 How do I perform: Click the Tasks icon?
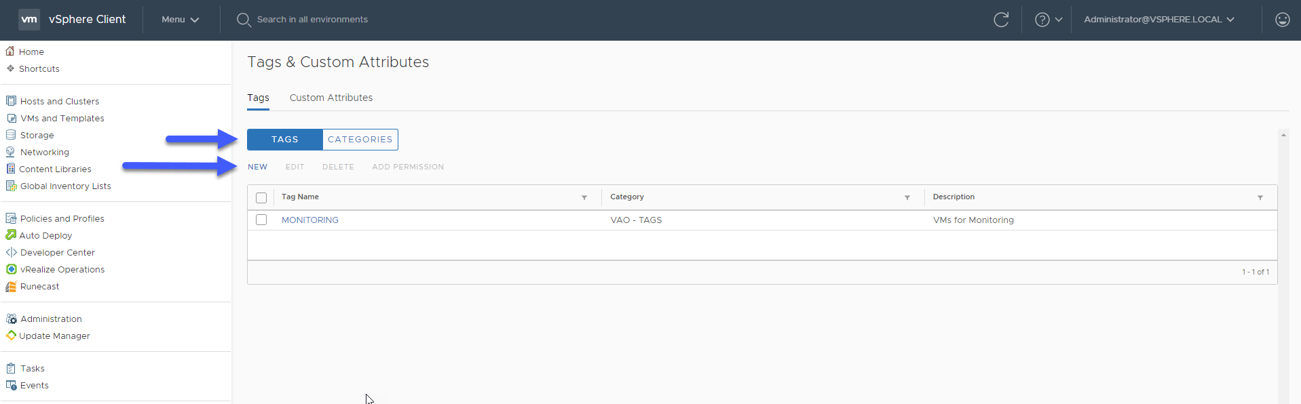tap(11, 368)
